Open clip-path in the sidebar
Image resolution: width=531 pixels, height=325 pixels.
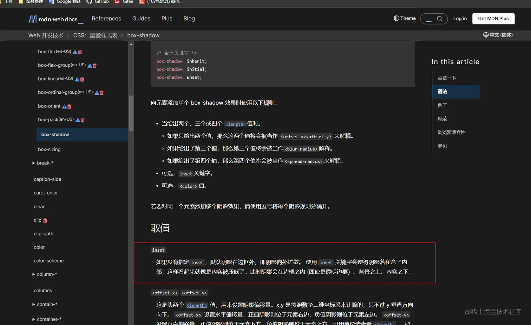pos(44,234)
